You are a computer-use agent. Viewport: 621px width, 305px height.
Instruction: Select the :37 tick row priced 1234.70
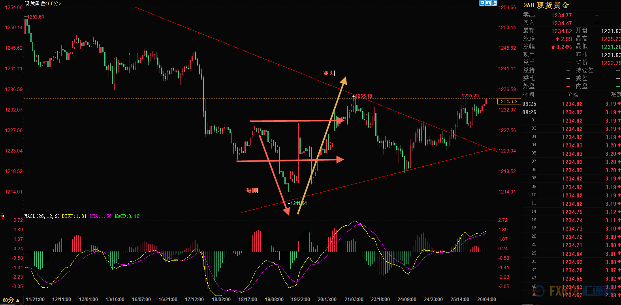(x=572, y=270)
